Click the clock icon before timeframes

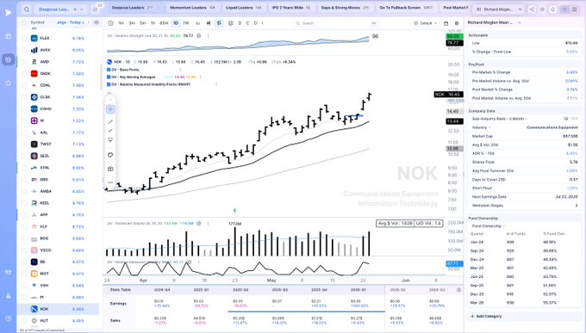[x=110, y=23]
